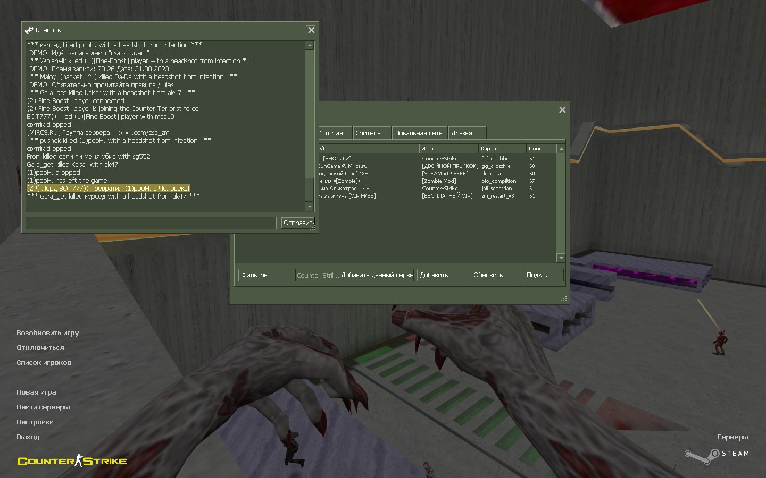Click the [STEAM VIP FREE] game cell
This screenshot has width=766, height=478.
(445, 174)
